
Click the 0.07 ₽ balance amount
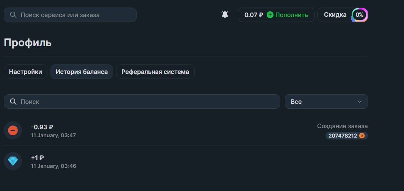tap(253, 15)
